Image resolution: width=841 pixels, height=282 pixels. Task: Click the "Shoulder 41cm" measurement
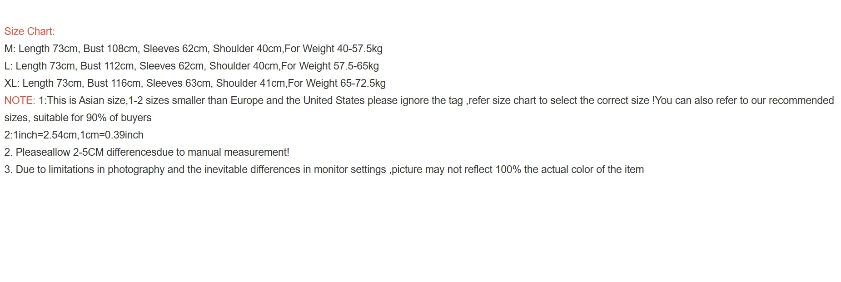coord(250,83)
